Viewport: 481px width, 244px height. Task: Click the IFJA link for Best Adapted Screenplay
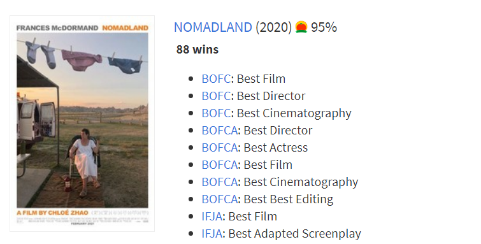click(212, 234)
